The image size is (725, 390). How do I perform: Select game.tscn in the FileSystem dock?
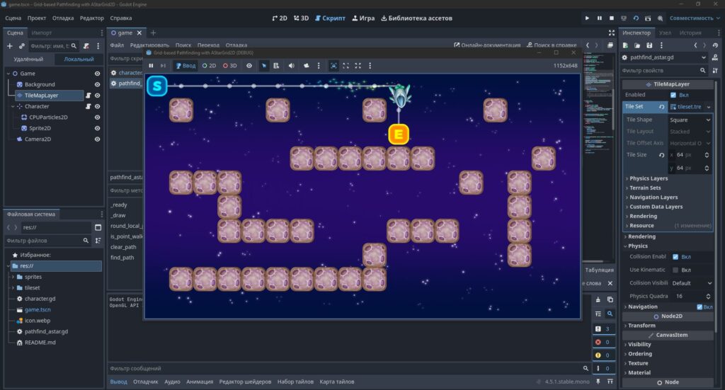point(38,309)
